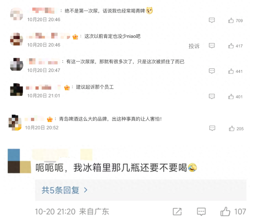Like the bottom post with 107 likes
257x220 pixels.
pyautogui.click(x=225, y=212)
